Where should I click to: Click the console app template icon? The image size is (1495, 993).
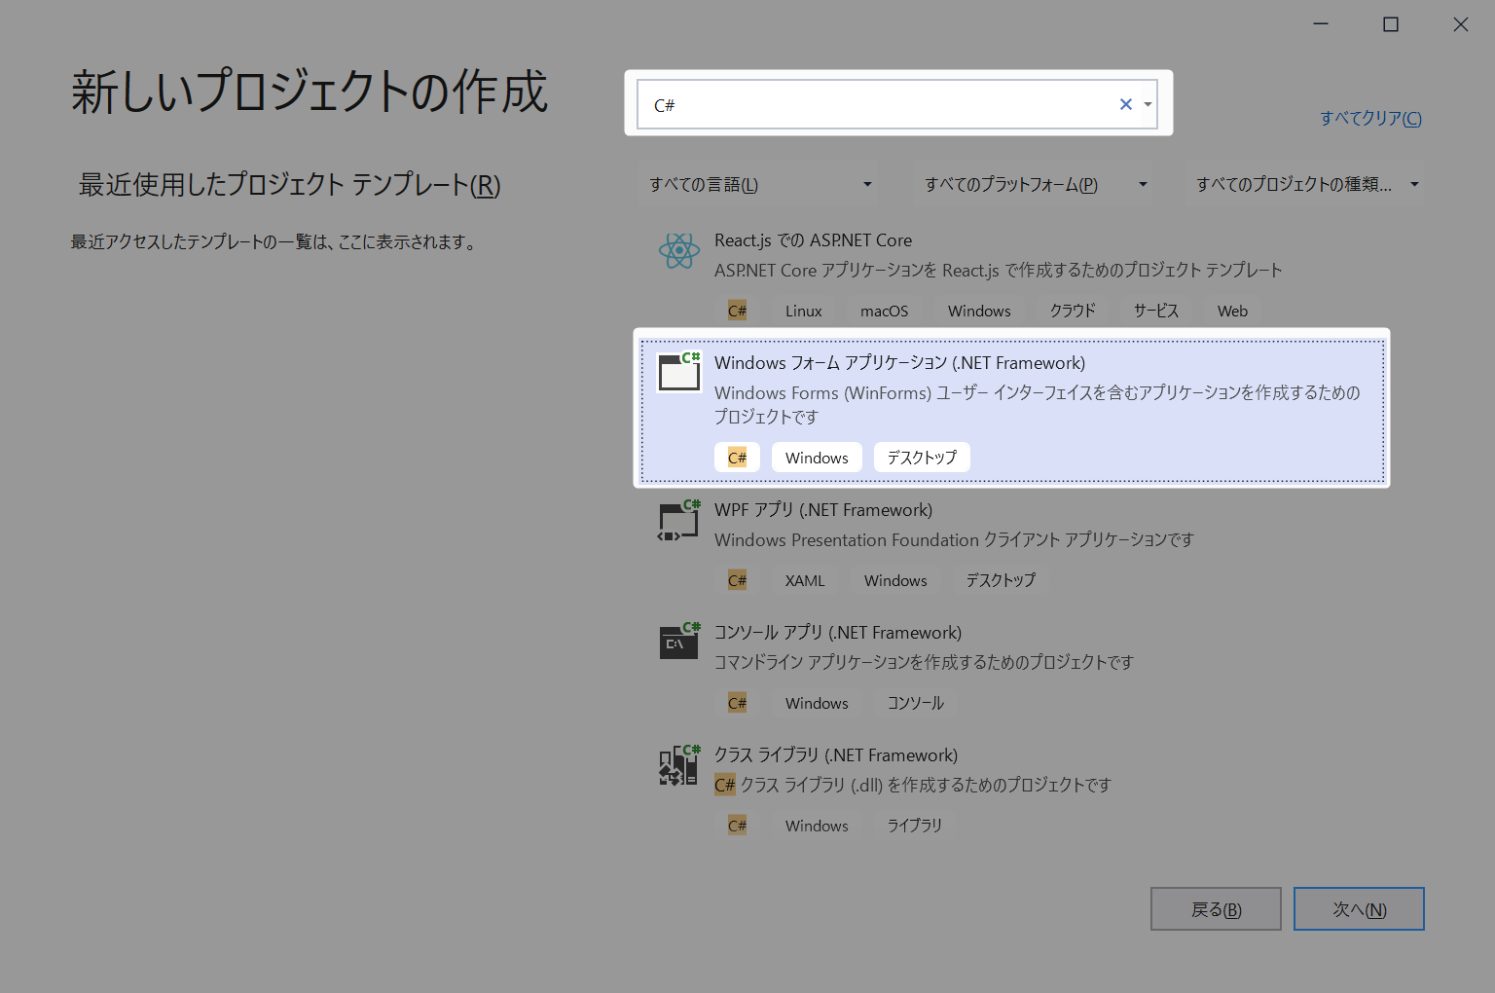coord(679,642)
